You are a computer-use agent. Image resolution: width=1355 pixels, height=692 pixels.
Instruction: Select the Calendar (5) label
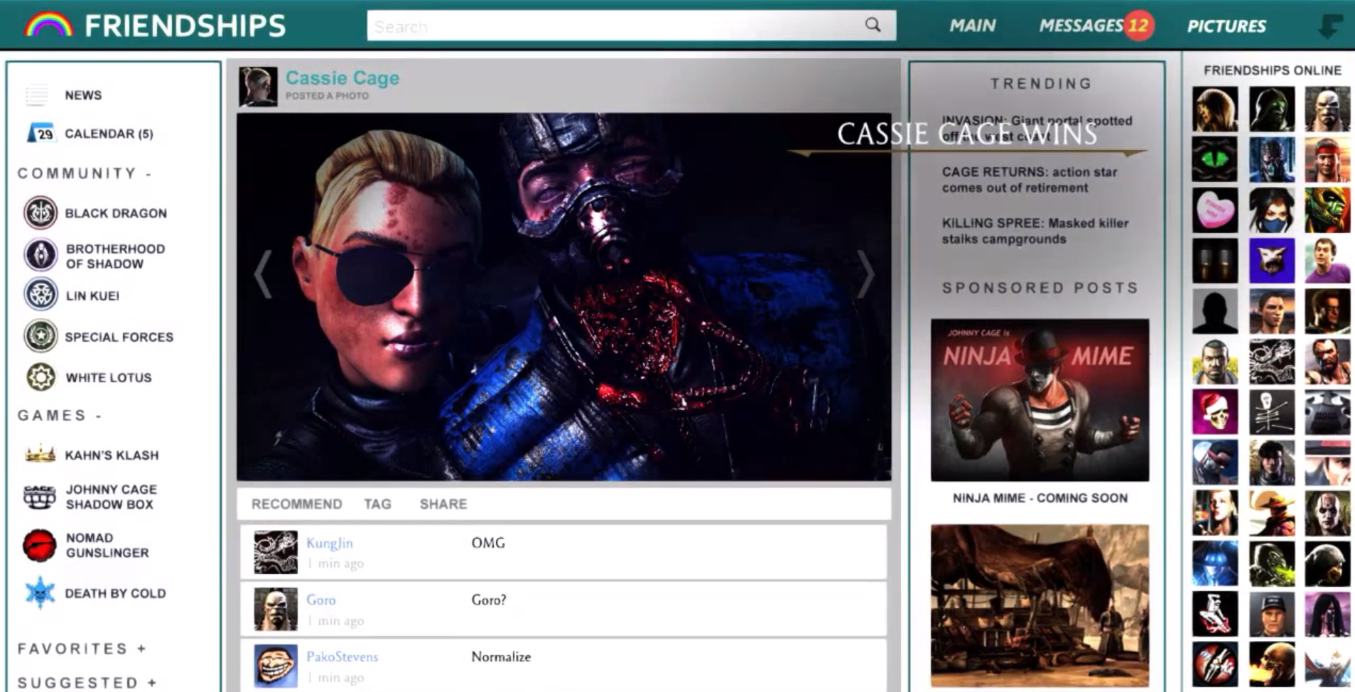click(x=109, y=134)
